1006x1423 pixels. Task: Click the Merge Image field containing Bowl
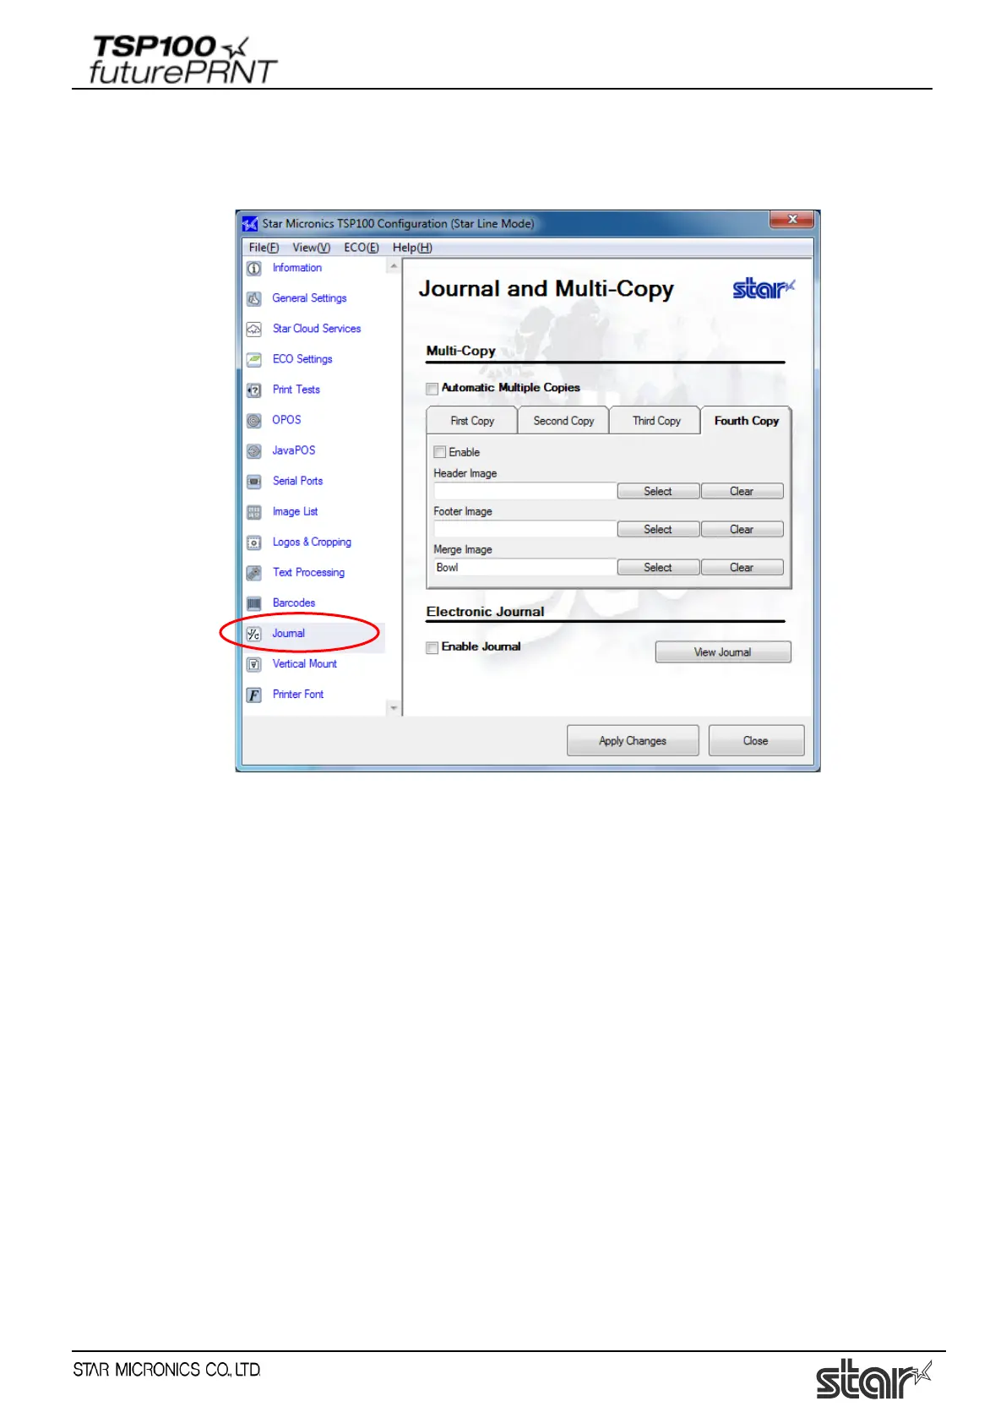coord(525,567)
